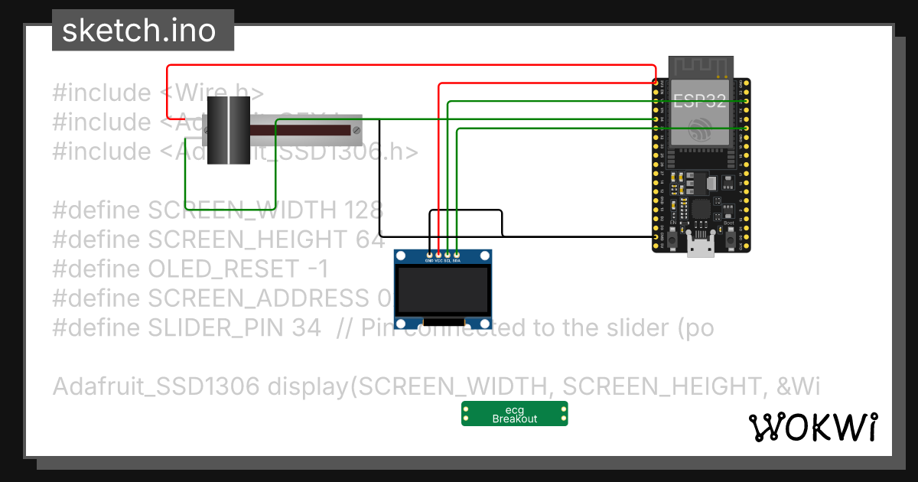The width and height of the screenshot is (918, 482).
Task: Click the '#define SCREEN_WIDTH 128' line
Action: pyautogui.click(x=218, y=210)
